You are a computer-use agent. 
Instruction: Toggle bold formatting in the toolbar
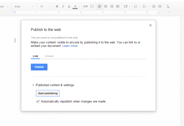pos(57,6)
